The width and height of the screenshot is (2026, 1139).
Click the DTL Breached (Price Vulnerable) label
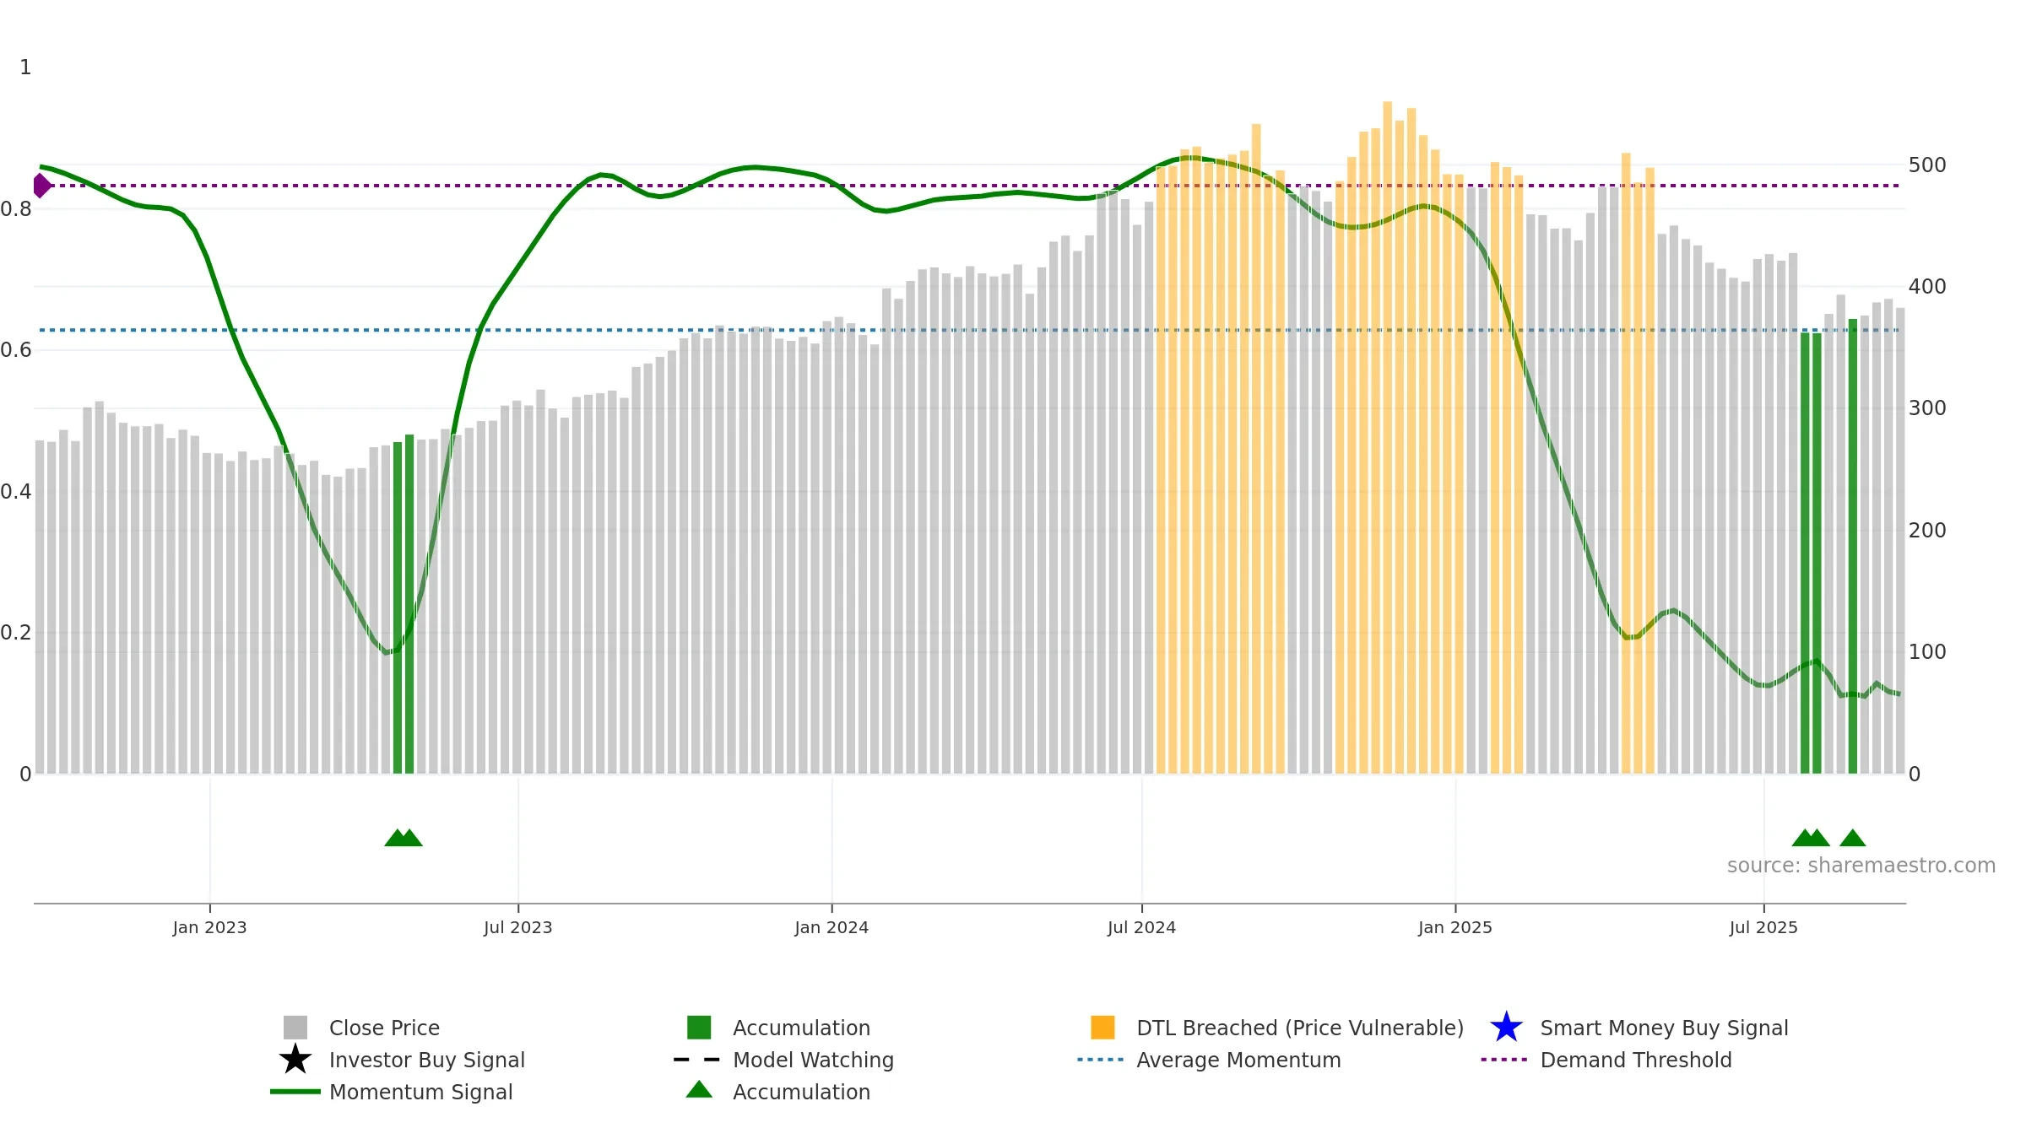(x=1300, y=1028)
